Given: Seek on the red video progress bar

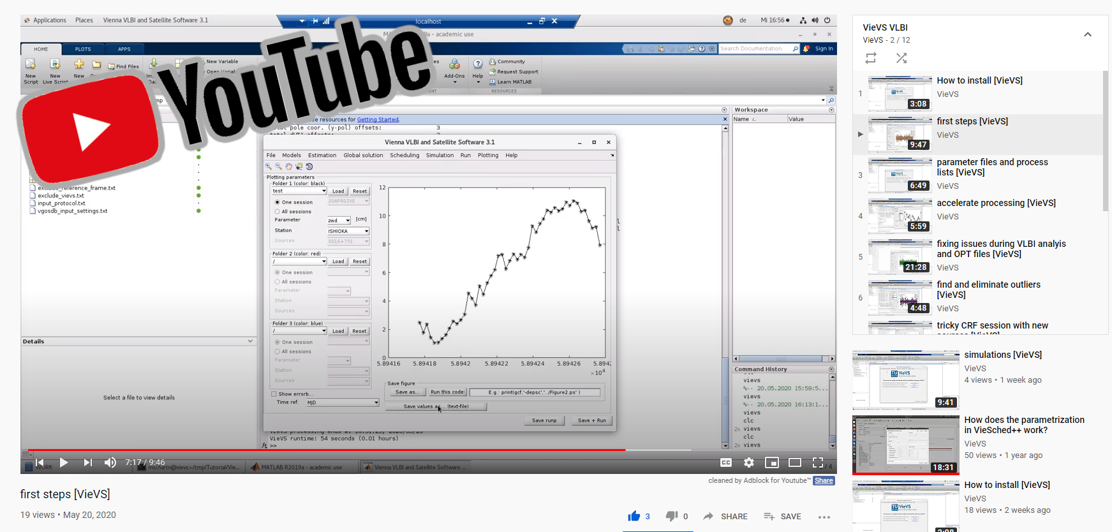Looking at the screenshot, I should [327, 450].
